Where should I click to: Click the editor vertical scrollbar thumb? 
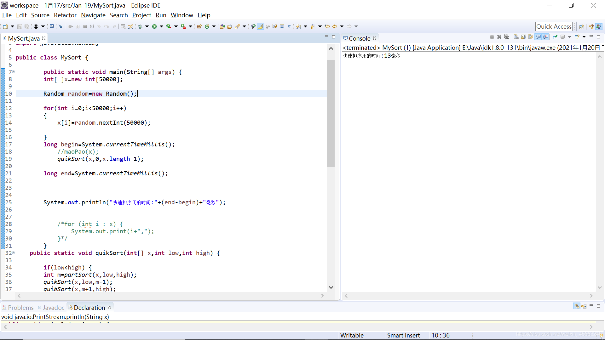(x=331, y=113)
